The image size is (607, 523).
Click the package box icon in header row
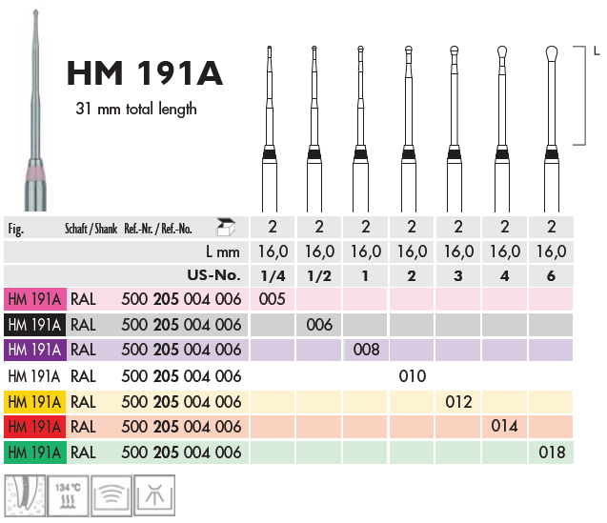pos(225,227)
